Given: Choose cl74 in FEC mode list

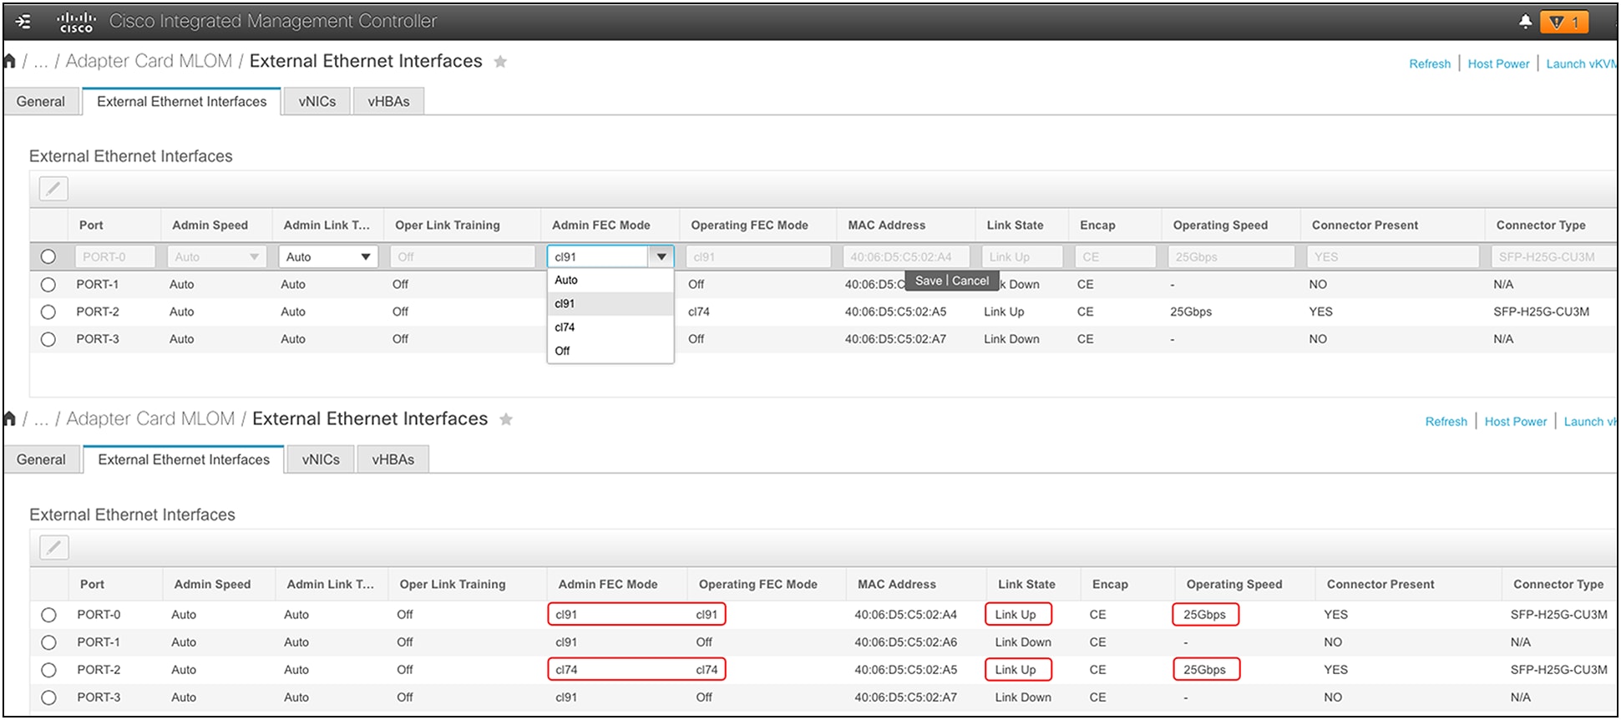Looking at the screenshot, I should [610, 327].
